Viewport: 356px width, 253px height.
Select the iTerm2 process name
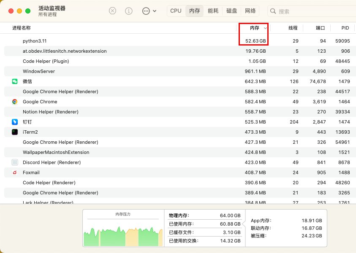[x=30, y=132]
